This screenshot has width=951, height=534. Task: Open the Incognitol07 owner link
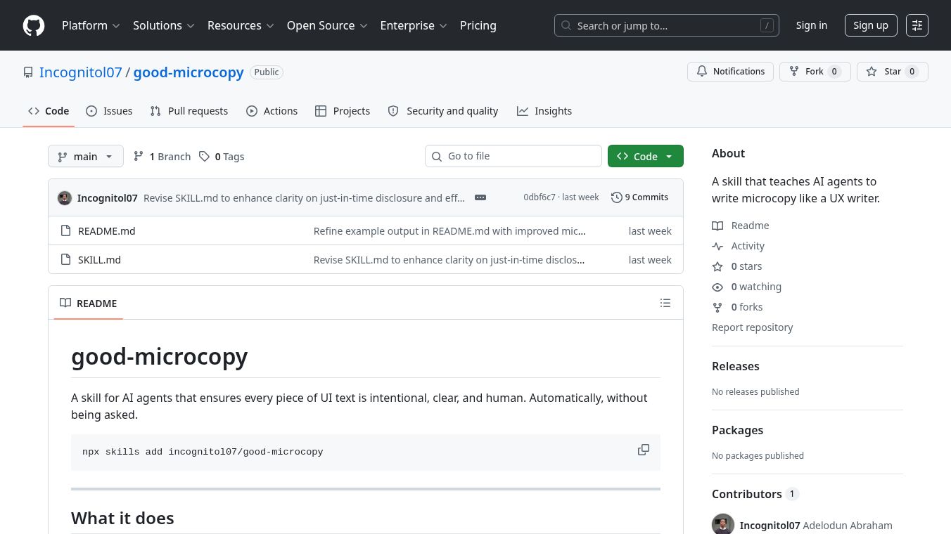pyautogui.click(x=81, y=72)
